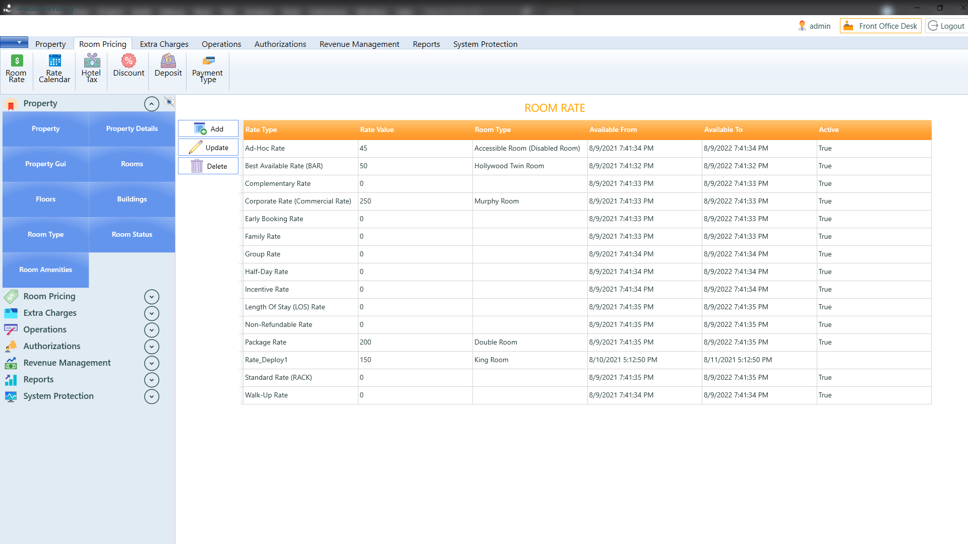The height and width of the screenshot is (544, 968).
Task: Open the Hotel Tax tool
Action: pyautogui.click(x=91, y=69)
